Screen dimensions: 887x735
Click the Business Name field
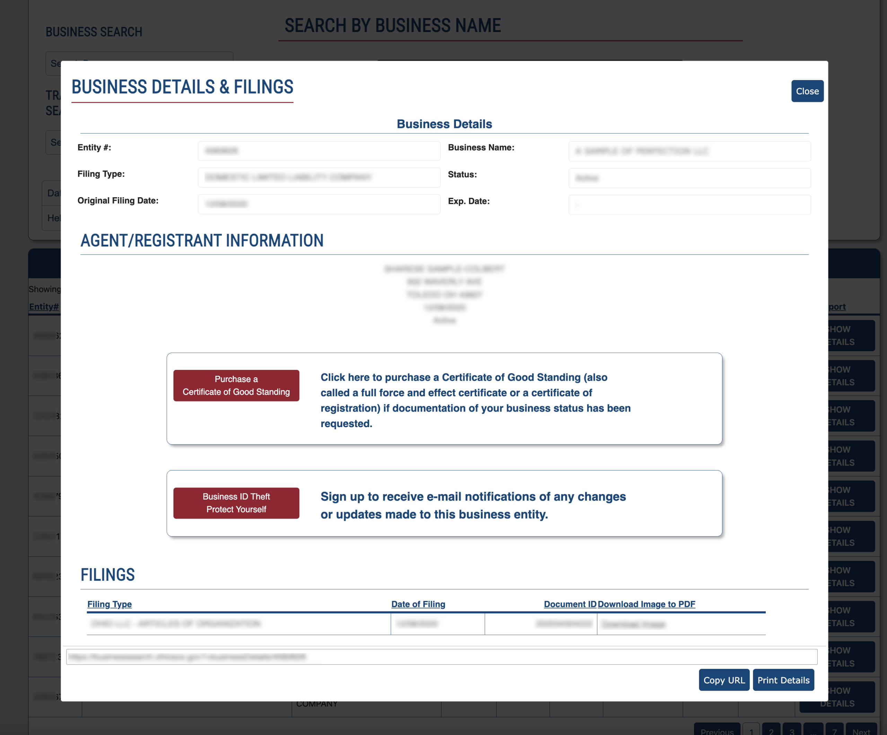(689, 151)
